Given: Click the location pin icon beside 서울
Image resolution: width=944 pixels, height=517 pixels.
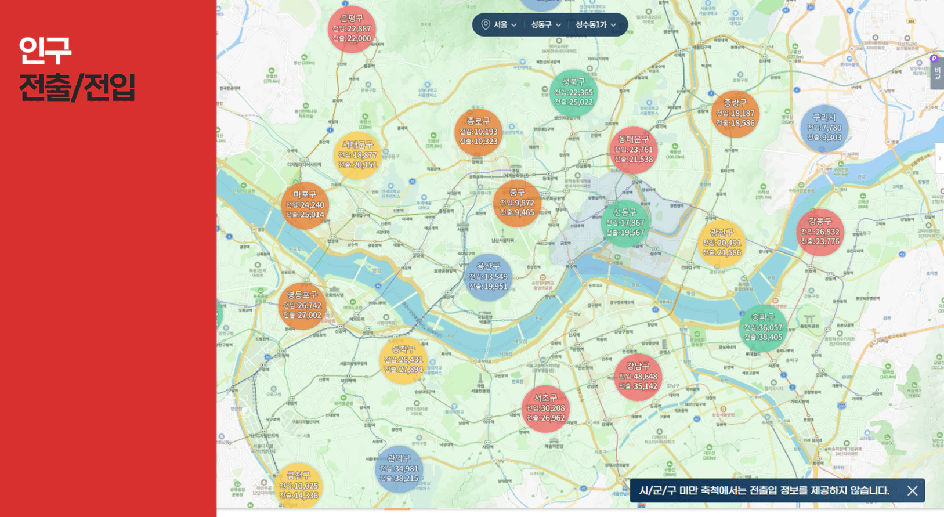Looking at the screenshot, I should tap(486, 25).
